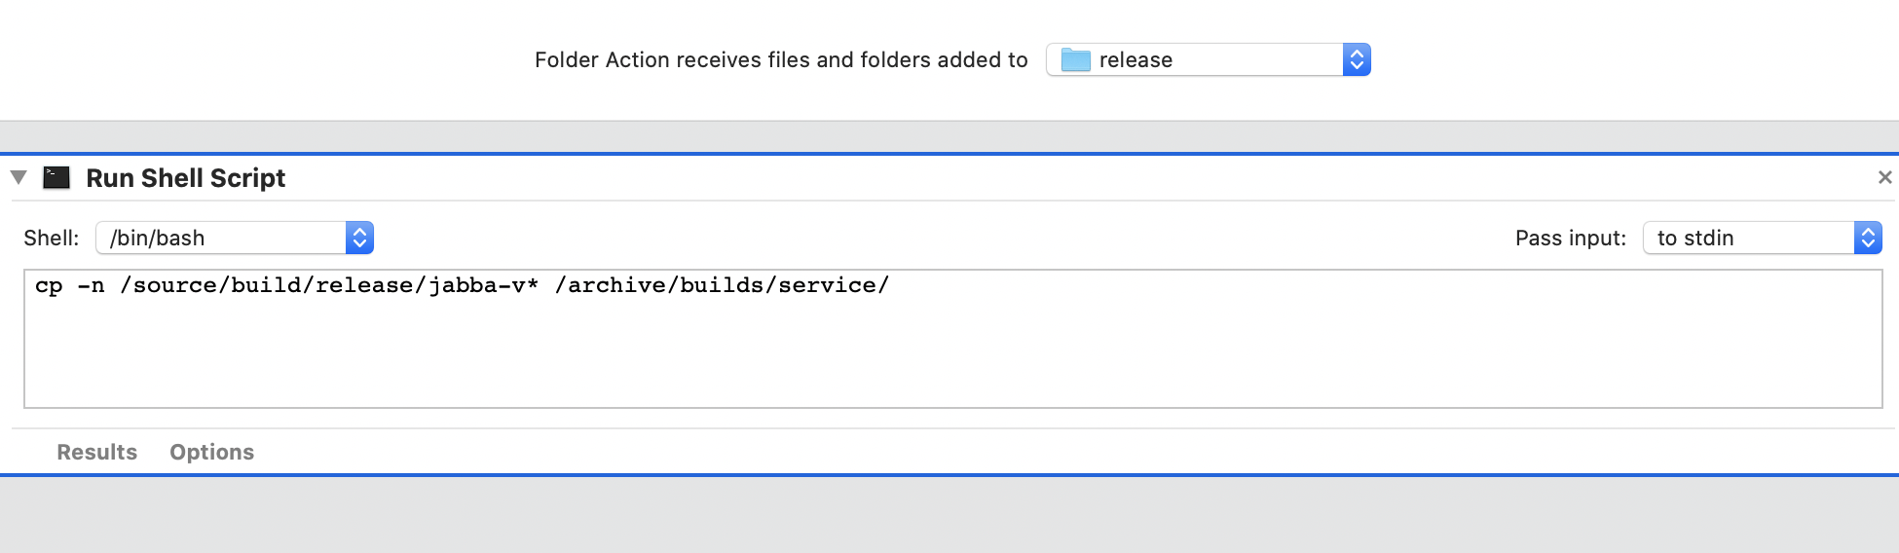
Task: Open the release folder chooser
Action: point(1208,59)
